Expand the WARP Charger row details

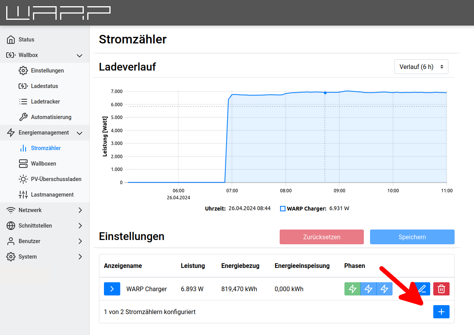112,289
